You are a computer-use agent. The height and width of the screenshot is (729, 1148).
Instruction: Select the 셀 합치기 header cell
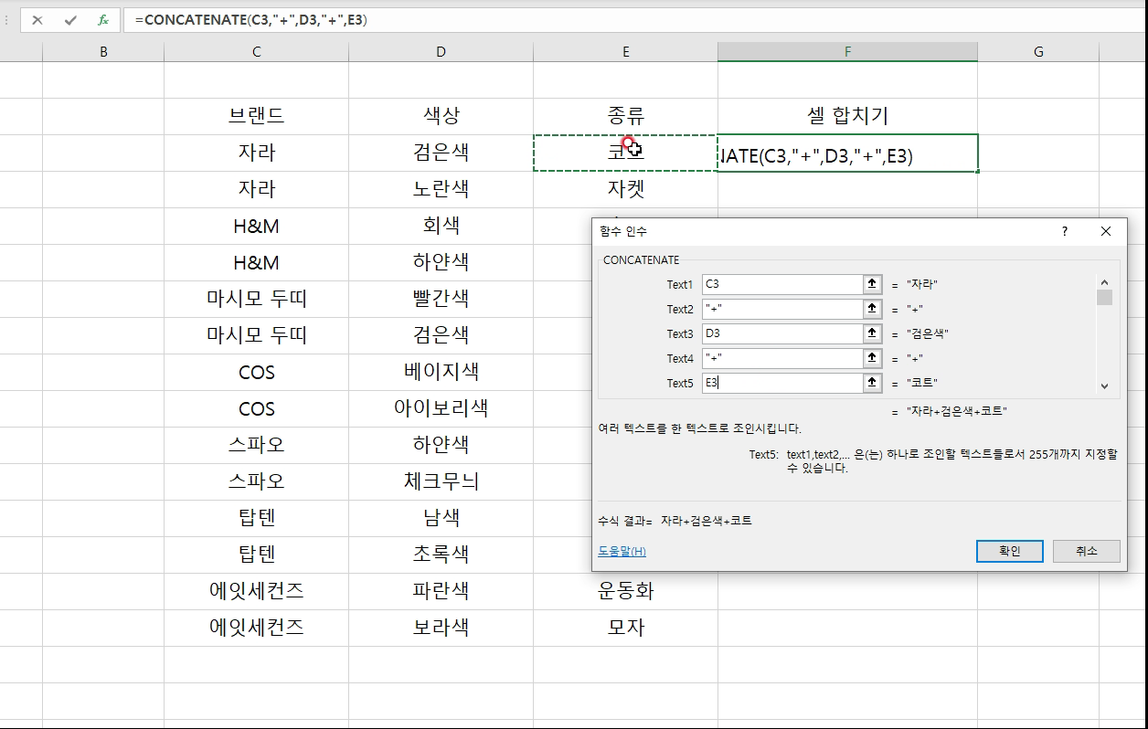point(847,116)
